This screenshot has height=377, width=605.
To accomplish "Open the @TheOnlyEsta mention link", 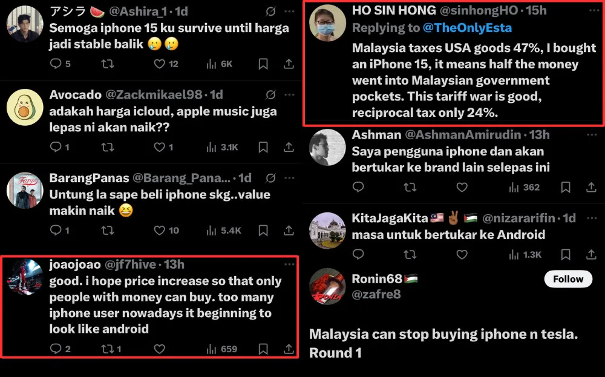I will (x=467, y=28).
